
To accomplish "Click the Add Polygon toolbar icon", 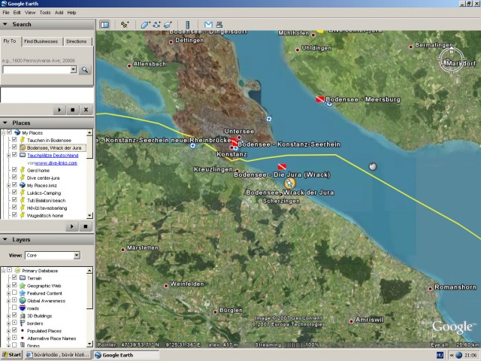I will coord(145,25).
